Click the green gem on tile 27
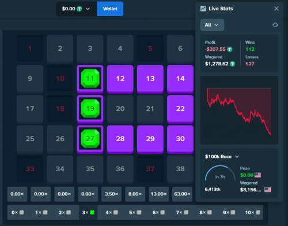 (x=90, y=139)
